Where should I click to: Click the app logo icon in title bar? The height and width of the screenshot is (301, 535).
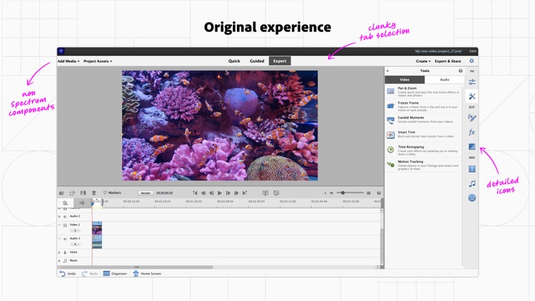(x=61, y=51)
